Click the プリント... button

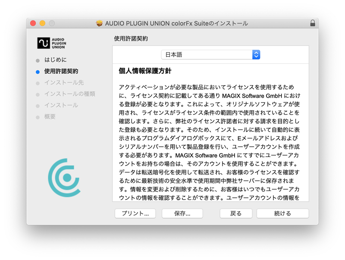(x=135, y=213)
